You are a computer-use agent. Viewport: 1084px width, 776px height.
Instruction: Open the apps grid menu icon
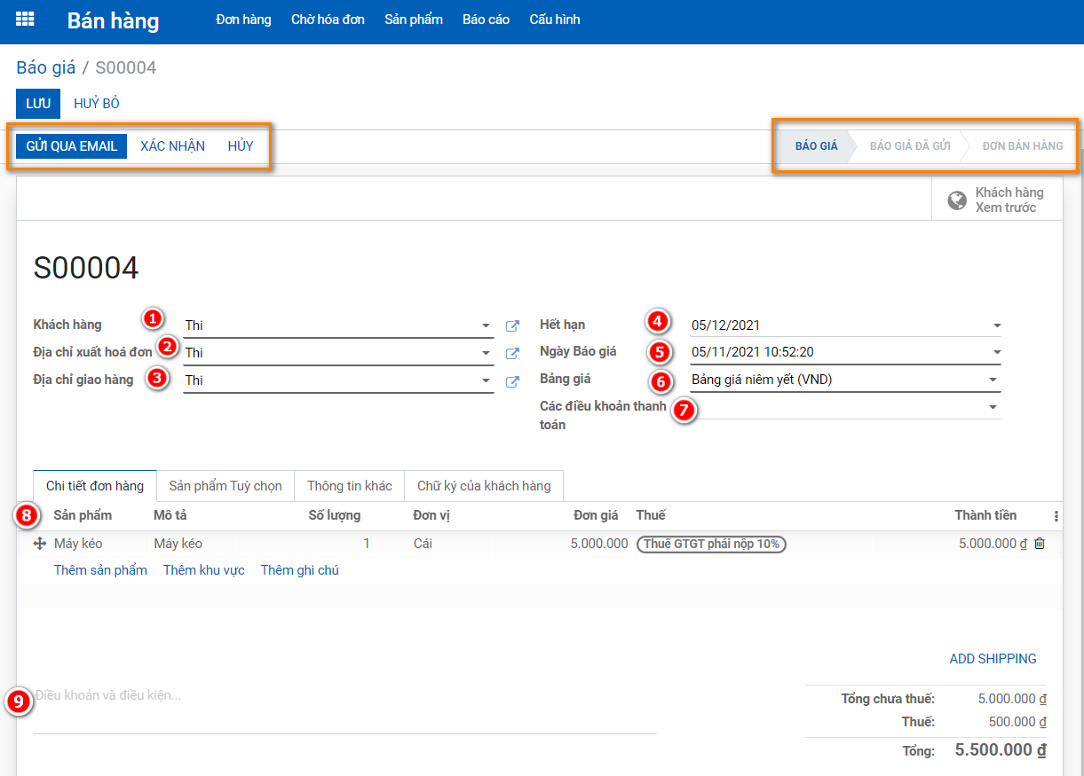coord(25,19)
